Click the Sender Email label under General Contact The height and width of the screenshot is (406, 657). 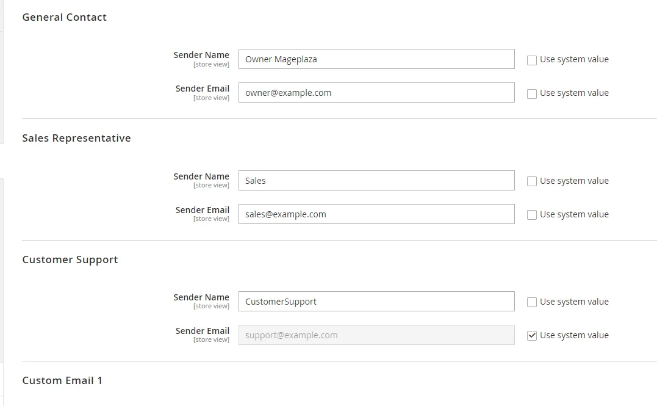coord(202,89)
